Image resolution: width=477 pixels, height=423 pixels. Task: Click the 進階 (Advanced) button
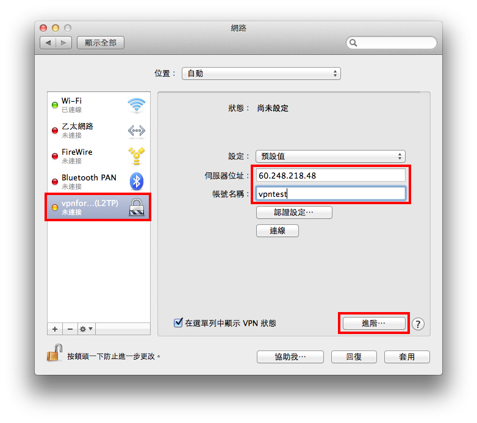pyautogui.click(x=374, y=323)
